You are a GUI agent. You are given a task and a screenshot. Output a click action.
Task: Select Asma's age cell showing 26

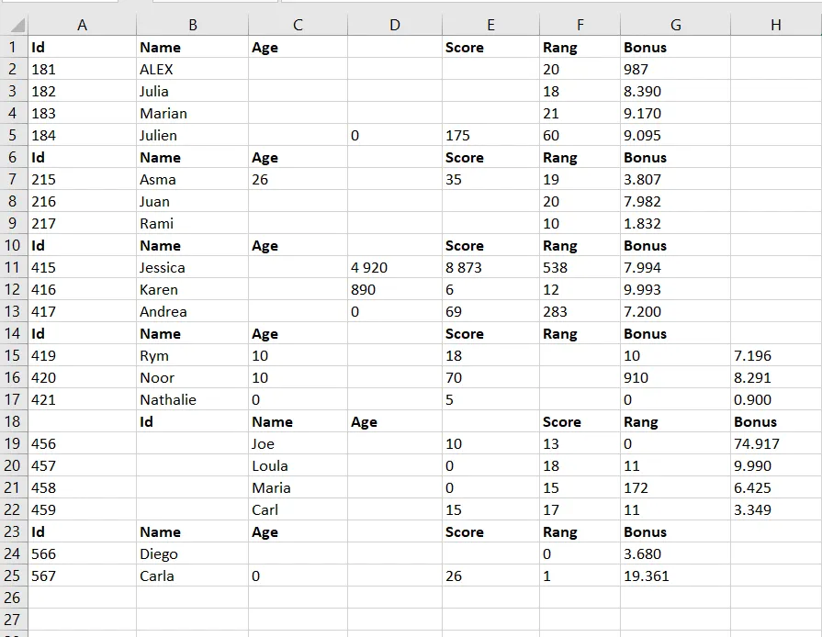(x=260, y=179)
